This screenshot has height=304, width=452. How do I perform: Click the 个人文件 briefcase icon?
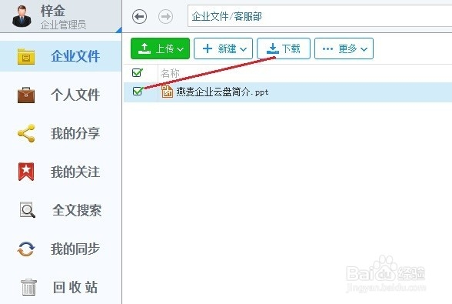point(26,95)
